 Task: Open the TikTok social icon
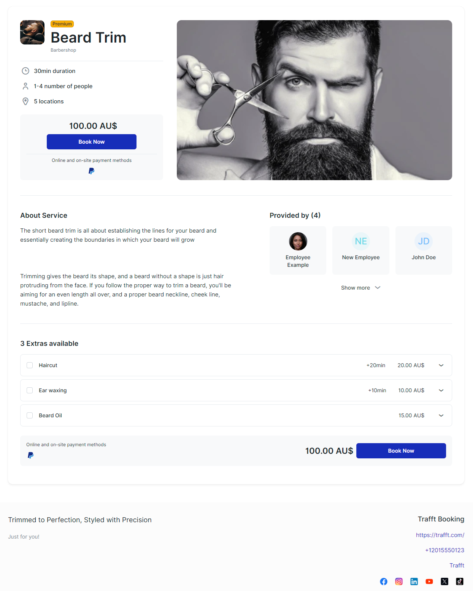tap(460, 581)
